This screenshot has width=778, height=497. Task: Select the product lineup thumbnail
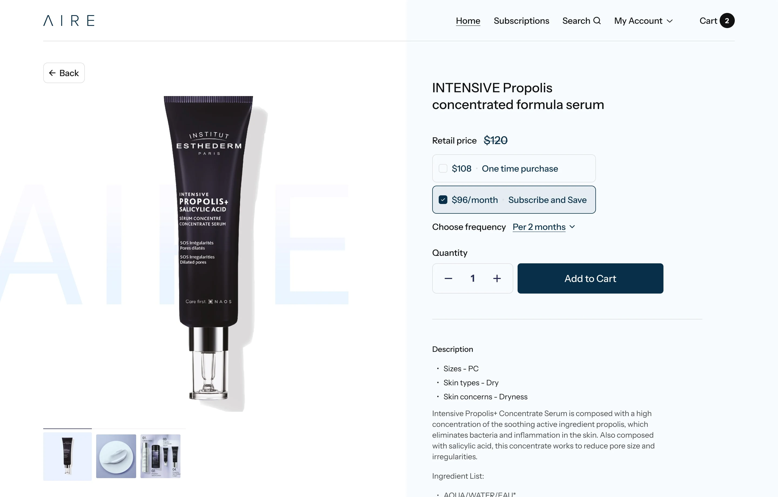click(160, 456)
